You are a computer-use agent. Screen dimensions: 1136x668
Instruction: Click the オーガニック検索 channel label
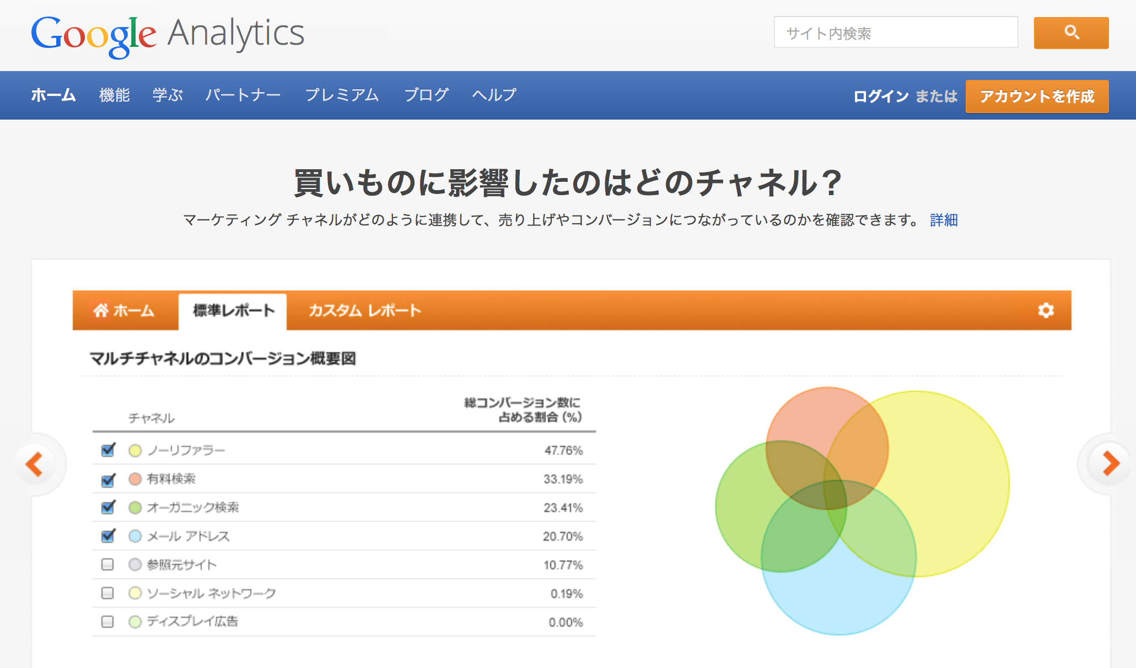tap(193, 508)
